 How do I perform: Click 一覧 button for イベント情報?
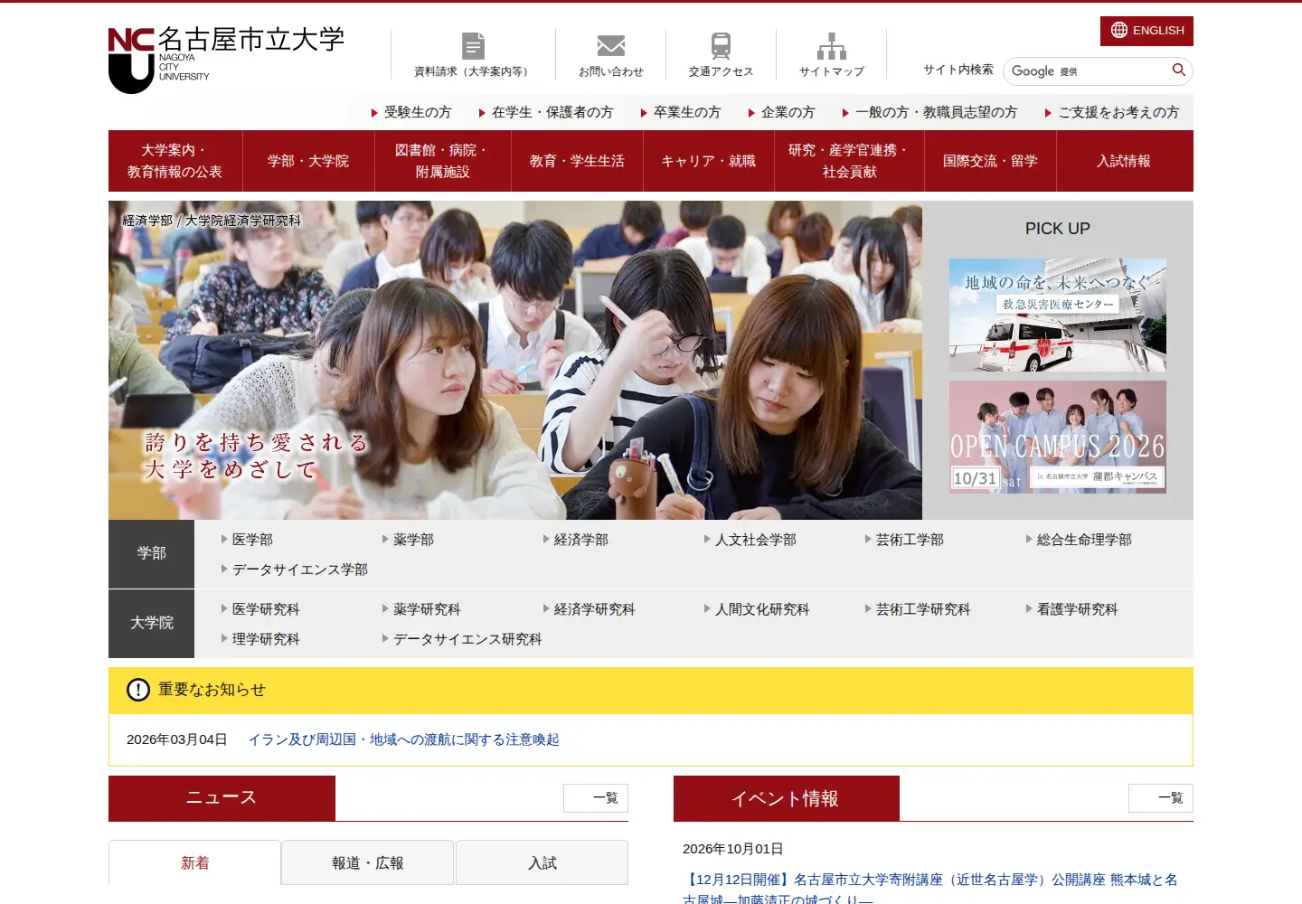click(1161, 798)
